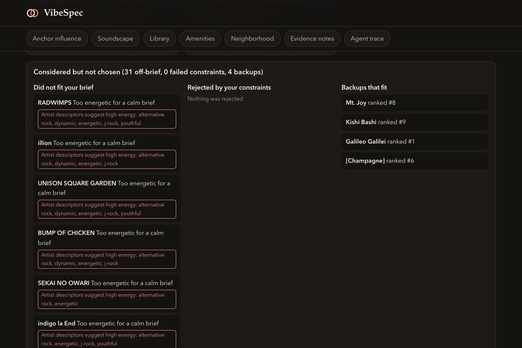This screenshot has height=348, width=522.
Task: Select the [Champagne] ranked #6 backup
Action: point(414,161)
